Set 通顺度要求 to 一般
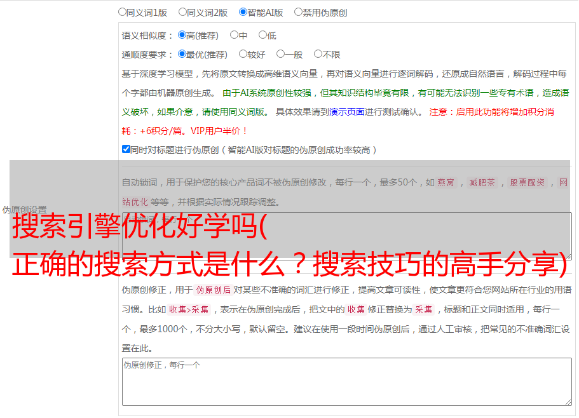The image size is (579, 418). 280,54
